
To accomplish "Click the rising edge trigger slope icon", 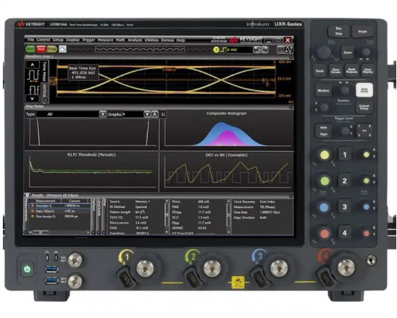I will tap(222, 50).
